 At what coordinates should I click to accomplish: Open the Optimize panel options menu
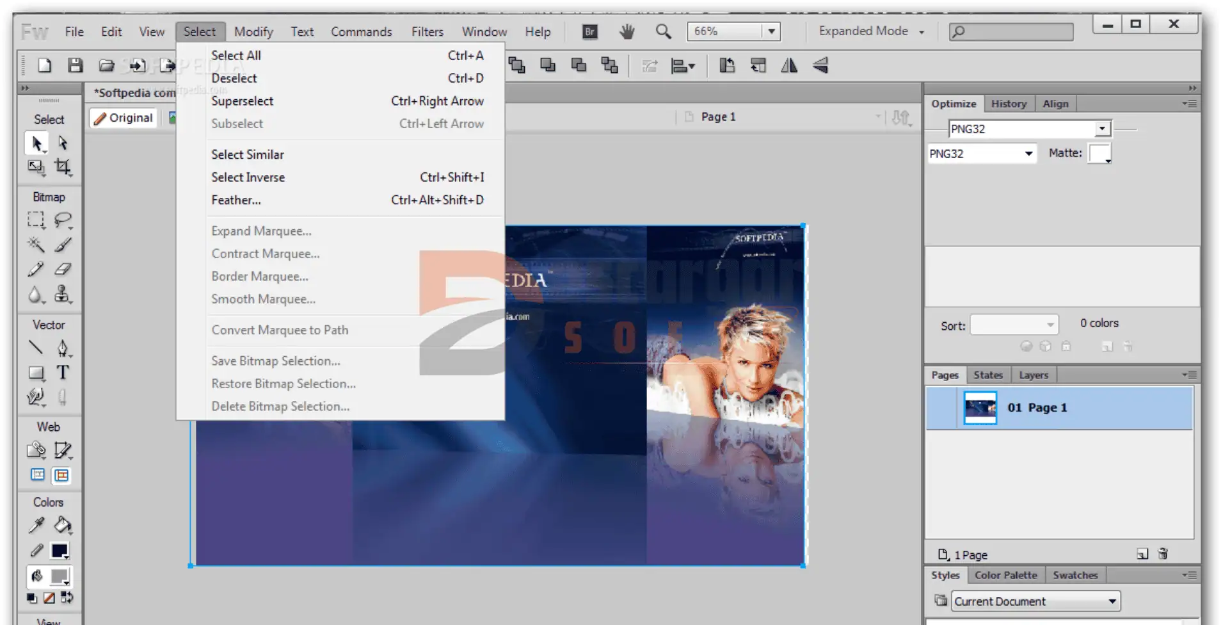(x=1189, y=104)
